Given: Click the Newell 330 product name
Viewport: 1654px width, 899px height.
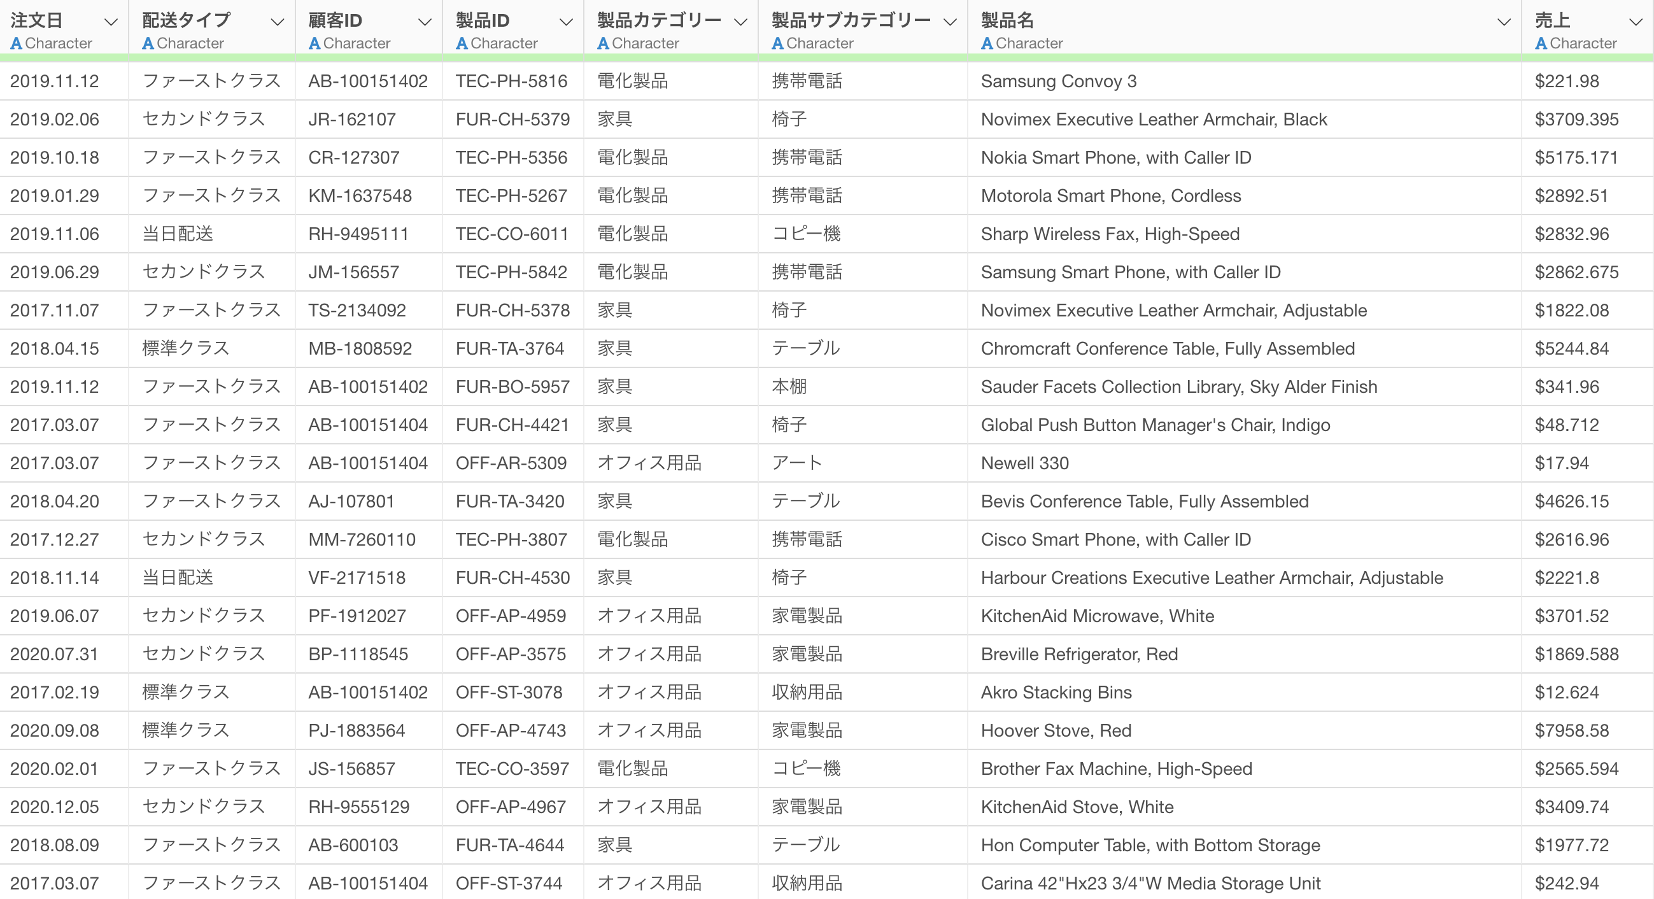Looking at the screenshot, I should click(1025, 464).
